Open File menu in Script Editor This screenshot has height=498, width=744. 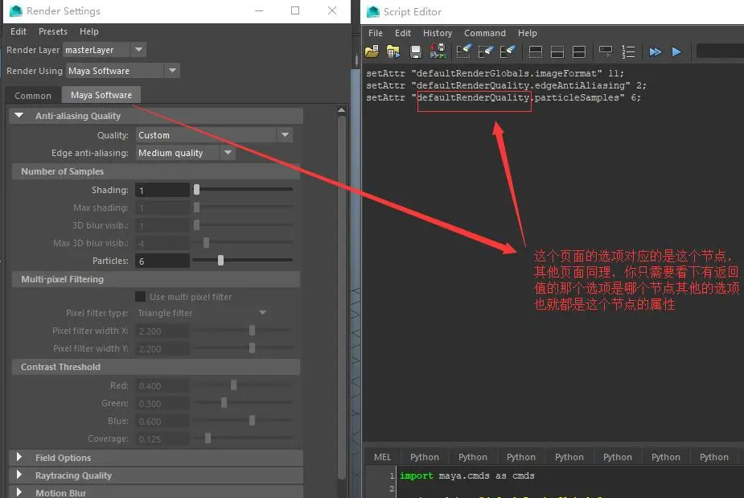point(376,33)
